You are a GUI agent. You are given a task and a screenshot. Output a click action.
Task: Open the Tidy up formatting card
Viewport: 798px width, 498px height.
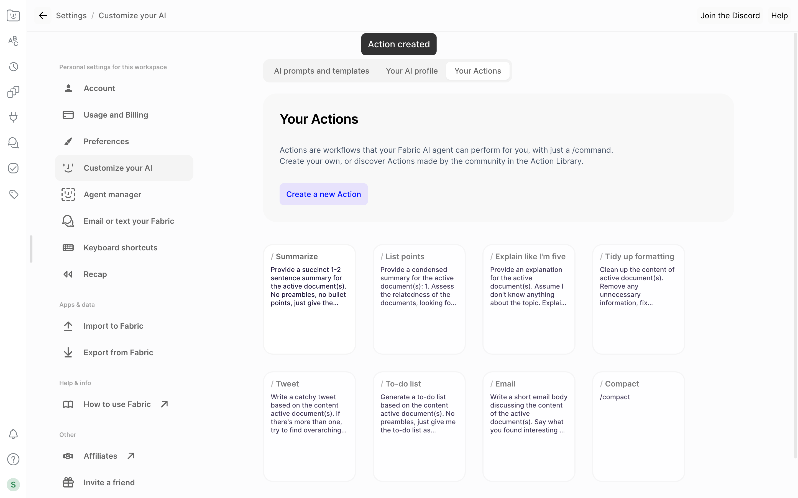(x=638, y=299)
